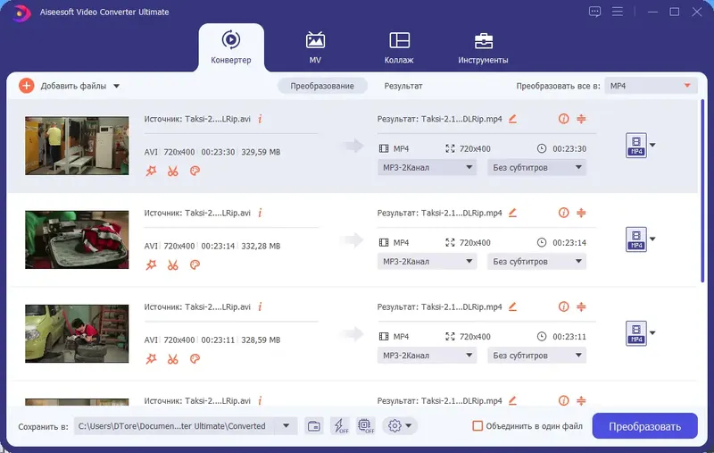Open the media info icon for 00:23:30 output
714x453 pixels.
coord(563,119)
